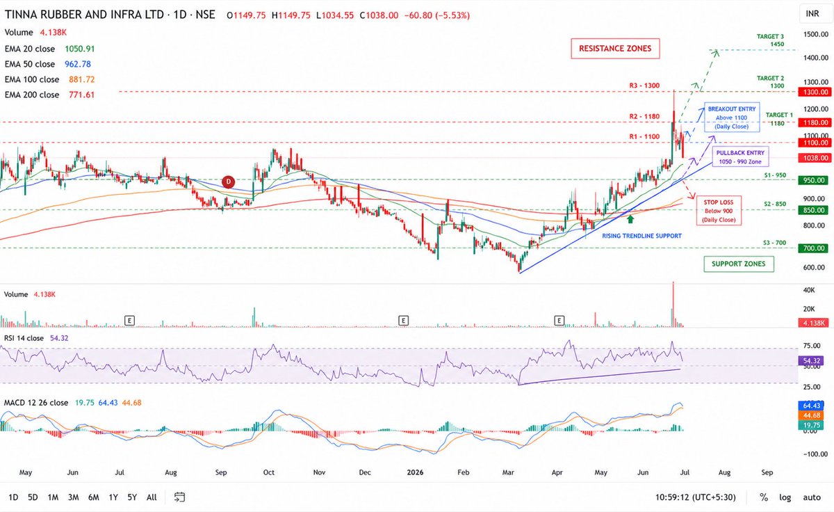Open the E earnings marker near July

[129, 320]
